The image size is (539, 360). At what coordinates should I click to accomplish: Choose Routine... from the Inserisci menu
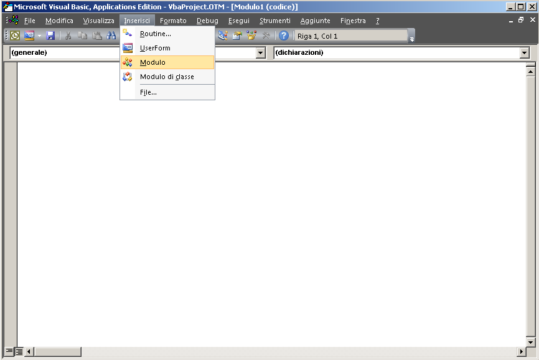(x=167, y=34)
